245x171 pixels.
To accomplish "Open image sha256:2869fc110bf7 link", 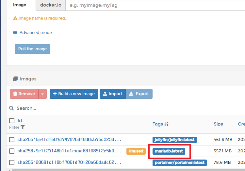I will click(x=69, y=162).
